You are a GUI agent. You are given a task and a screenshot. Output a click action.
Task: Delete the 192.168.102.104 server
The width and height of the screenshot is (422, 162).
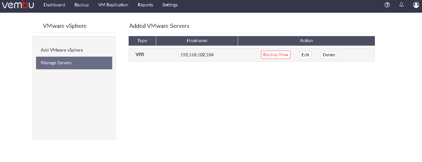(329, 55)
